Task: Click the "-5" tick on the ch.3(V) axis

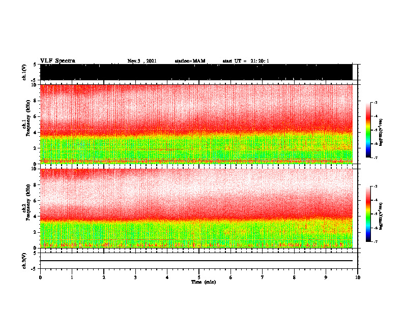Action: click(x=34, y=269)
